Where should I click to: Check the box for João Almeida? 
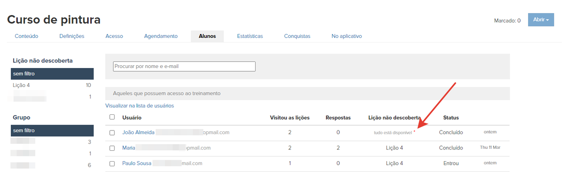[x=112, y=133]
